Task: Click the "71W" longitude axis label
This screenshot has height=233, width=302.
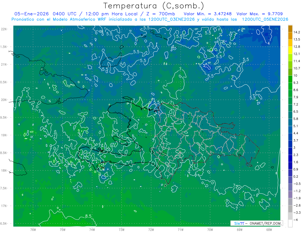Action: (x=180, y=230)
